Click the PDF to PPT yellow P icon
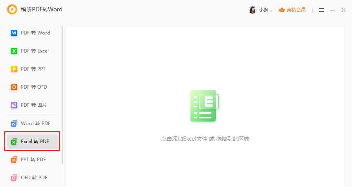 [14, 69]
